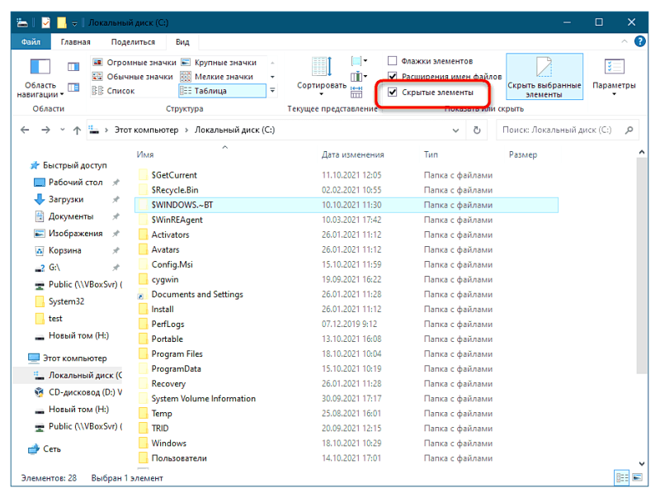Open the Group by icon menu
Image resolution: width=660 pixels, height=498 pixels.
[359, 61]
